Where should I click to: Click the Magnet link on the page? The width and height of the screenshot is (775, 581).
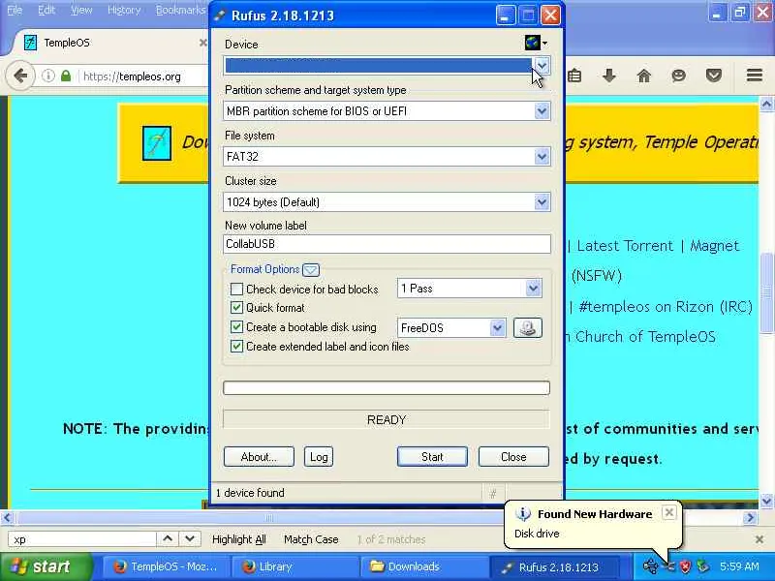tap(714, 246)
